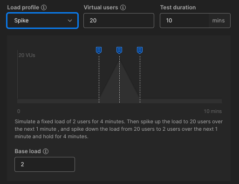Screen dimensions: 239x184
Task: Click the Base load field showing 2
Action: (45, 164)
